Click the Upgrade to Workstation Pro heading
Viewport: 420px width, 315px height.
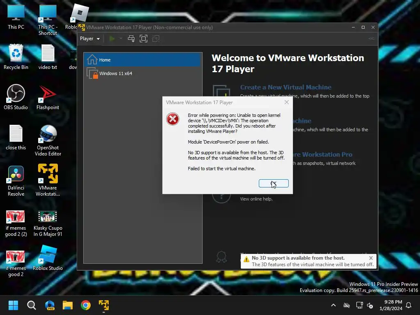tap(323, 155)
